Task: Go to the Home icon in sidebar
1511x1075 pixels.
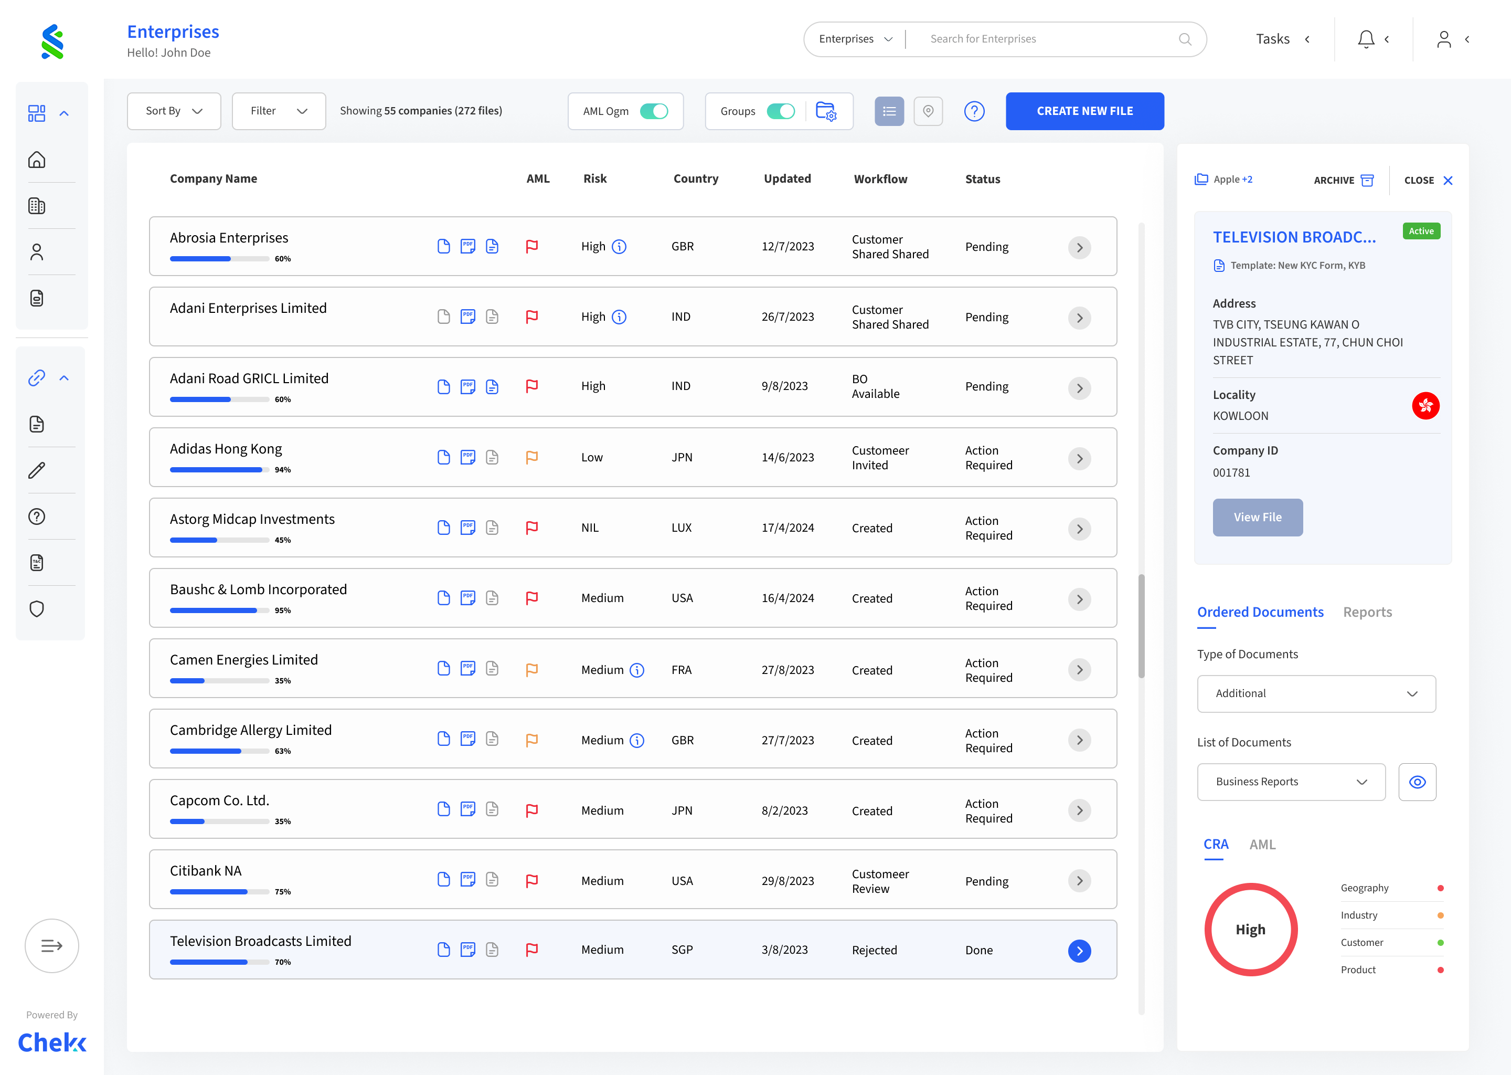Action: (37, 160)
